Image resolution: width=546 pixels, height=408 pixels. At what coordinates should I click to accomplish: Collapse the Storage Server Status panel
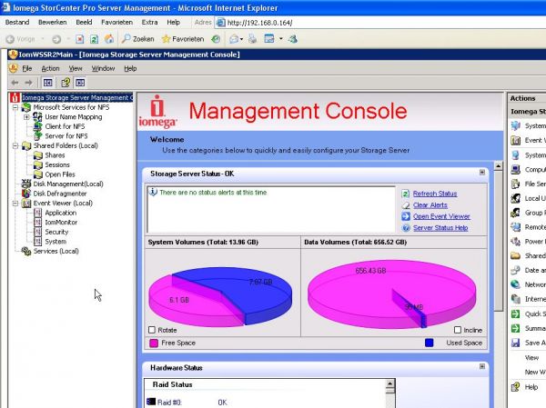[x=482, y=173]
